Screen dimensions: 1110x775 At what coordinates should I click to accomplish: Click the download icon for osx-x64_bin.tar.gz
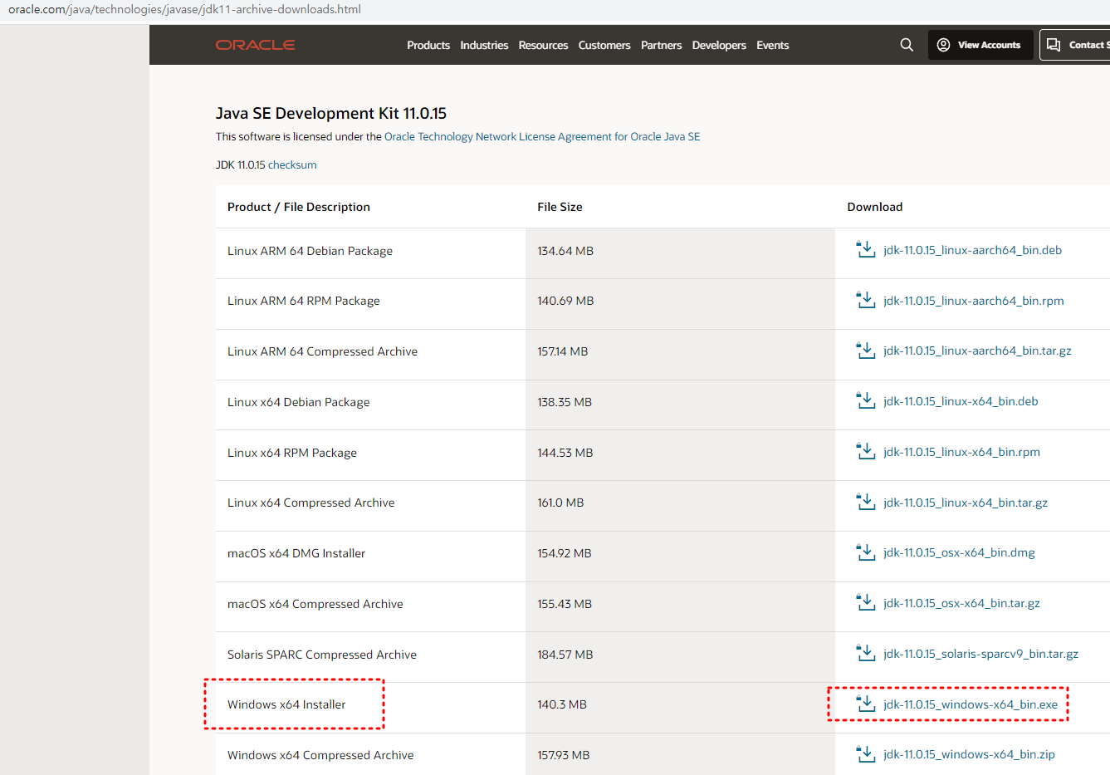[x=866, y=602]
